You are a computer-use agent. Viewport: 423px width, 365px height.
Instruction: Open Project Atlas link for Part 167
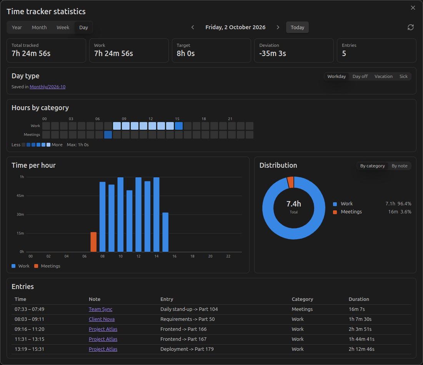tap(103, 339)
